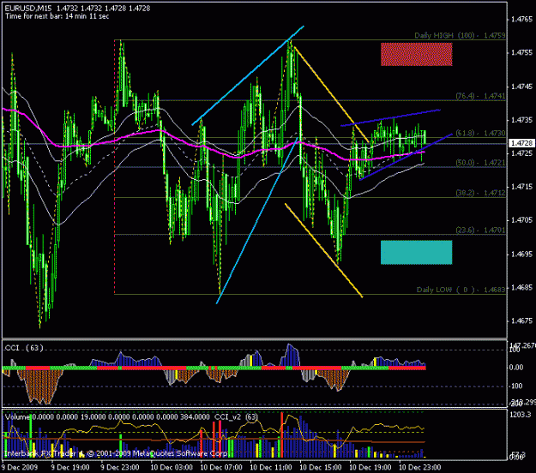Click the 1.4675 price axis value

[x=521, y=321]
